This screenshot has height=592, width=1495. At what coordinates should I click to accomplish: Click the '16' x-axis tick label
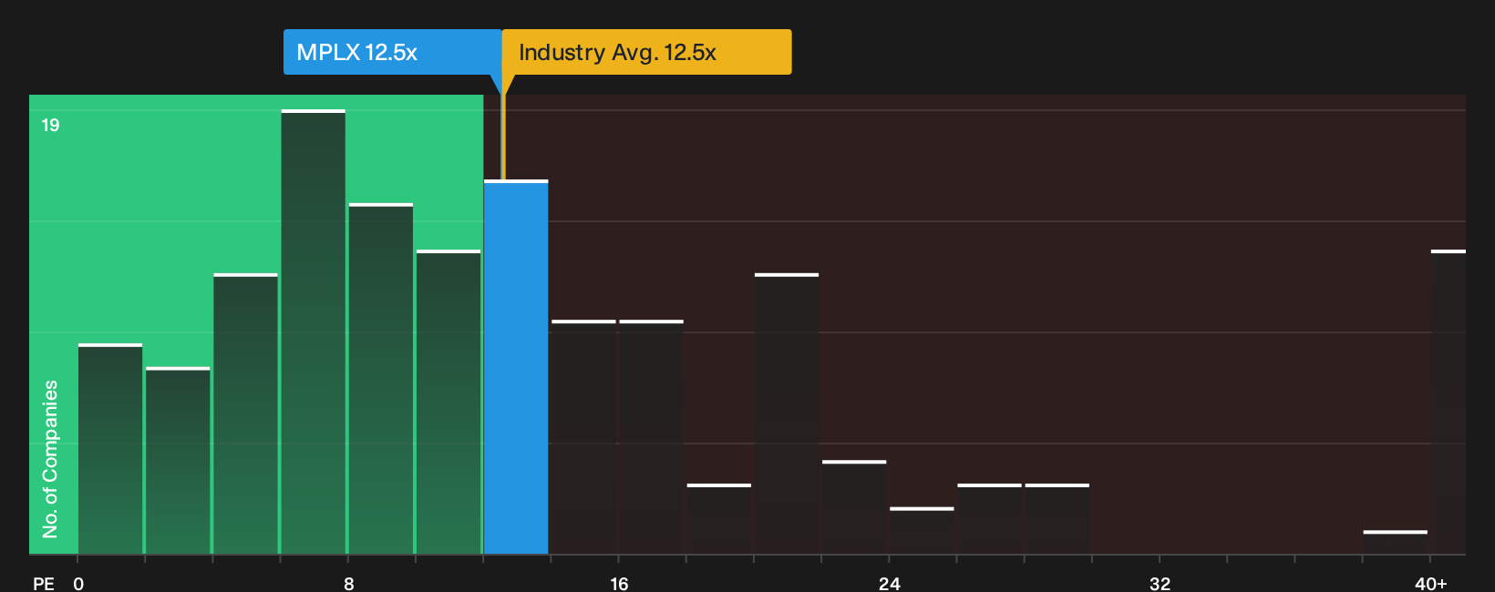[x=619, y=583]
